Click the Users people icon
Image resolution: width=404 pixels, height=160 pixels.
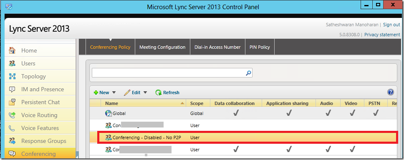coord(12,63)
